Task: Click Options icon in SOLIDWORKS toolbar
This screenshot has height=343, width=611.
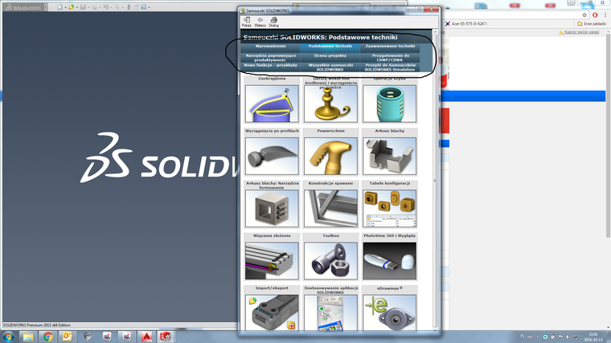Action: (143, 7)
